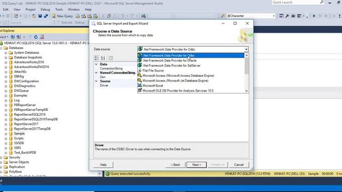The image size is (342, 192).
Task: Click the Save All toolbar icon
Action: point(46,16)
